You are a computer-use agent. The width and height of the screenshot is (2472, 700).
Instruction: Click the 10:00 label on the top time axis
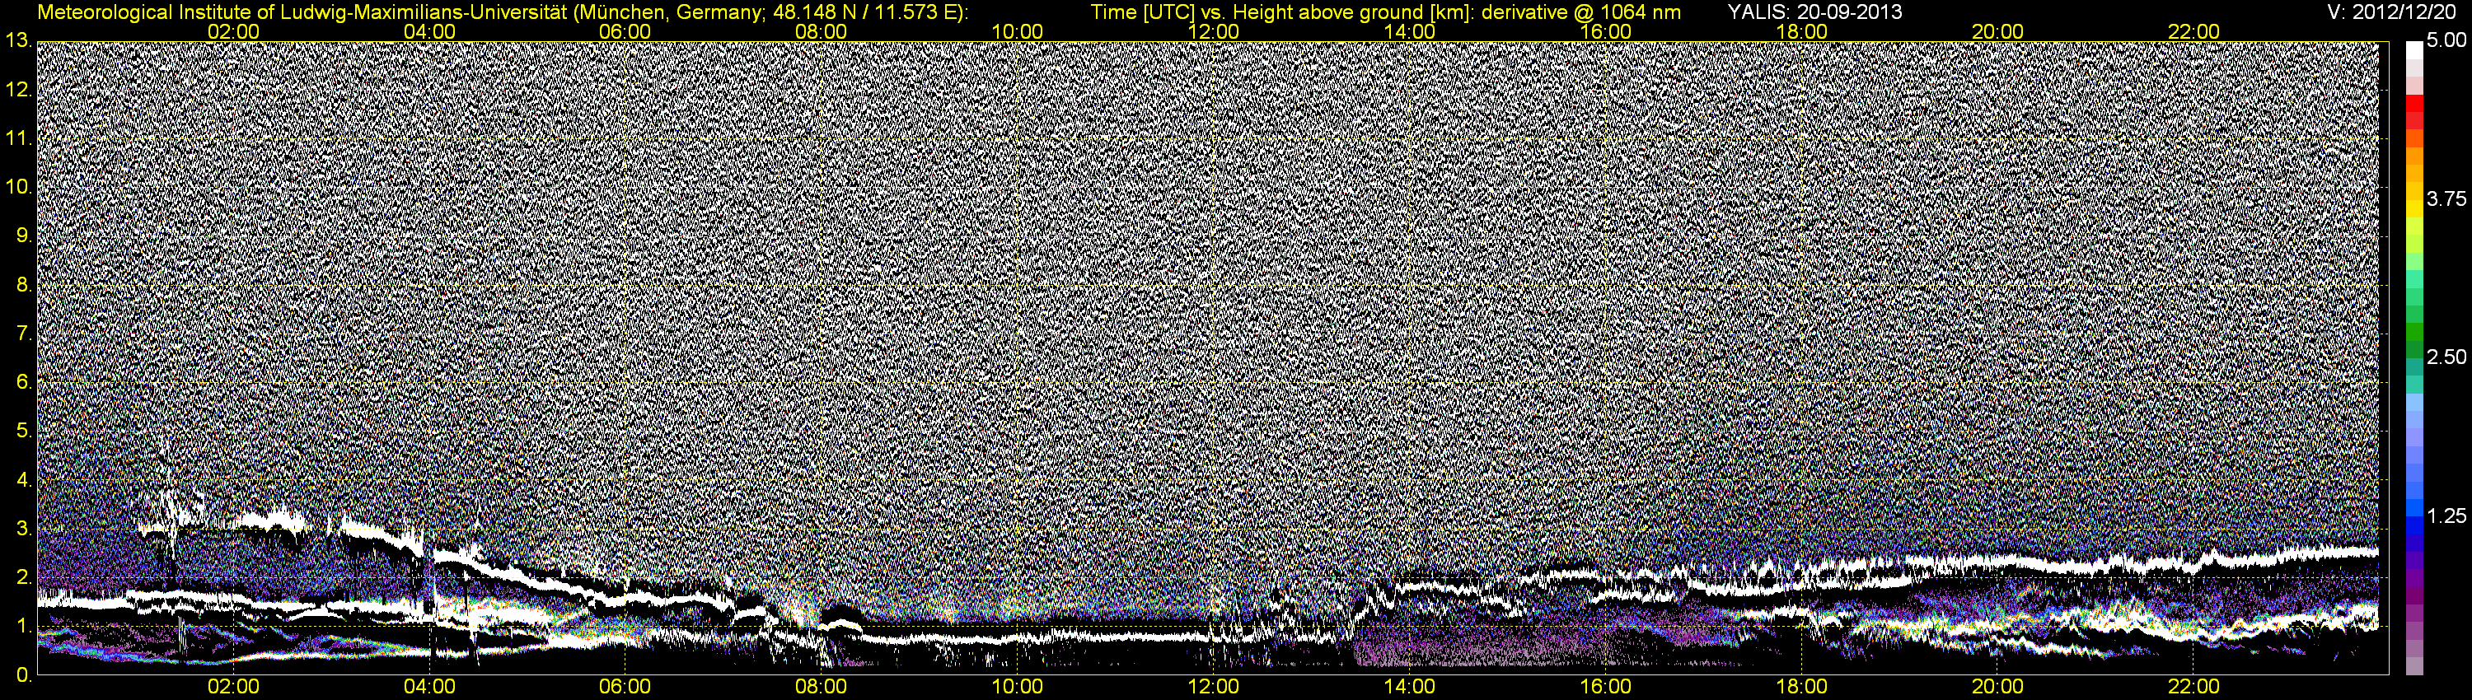pos(1017,31)
